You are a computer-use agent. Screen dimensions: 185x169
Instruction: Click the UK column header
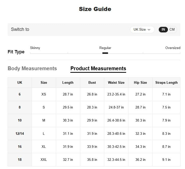coord(20,82)
